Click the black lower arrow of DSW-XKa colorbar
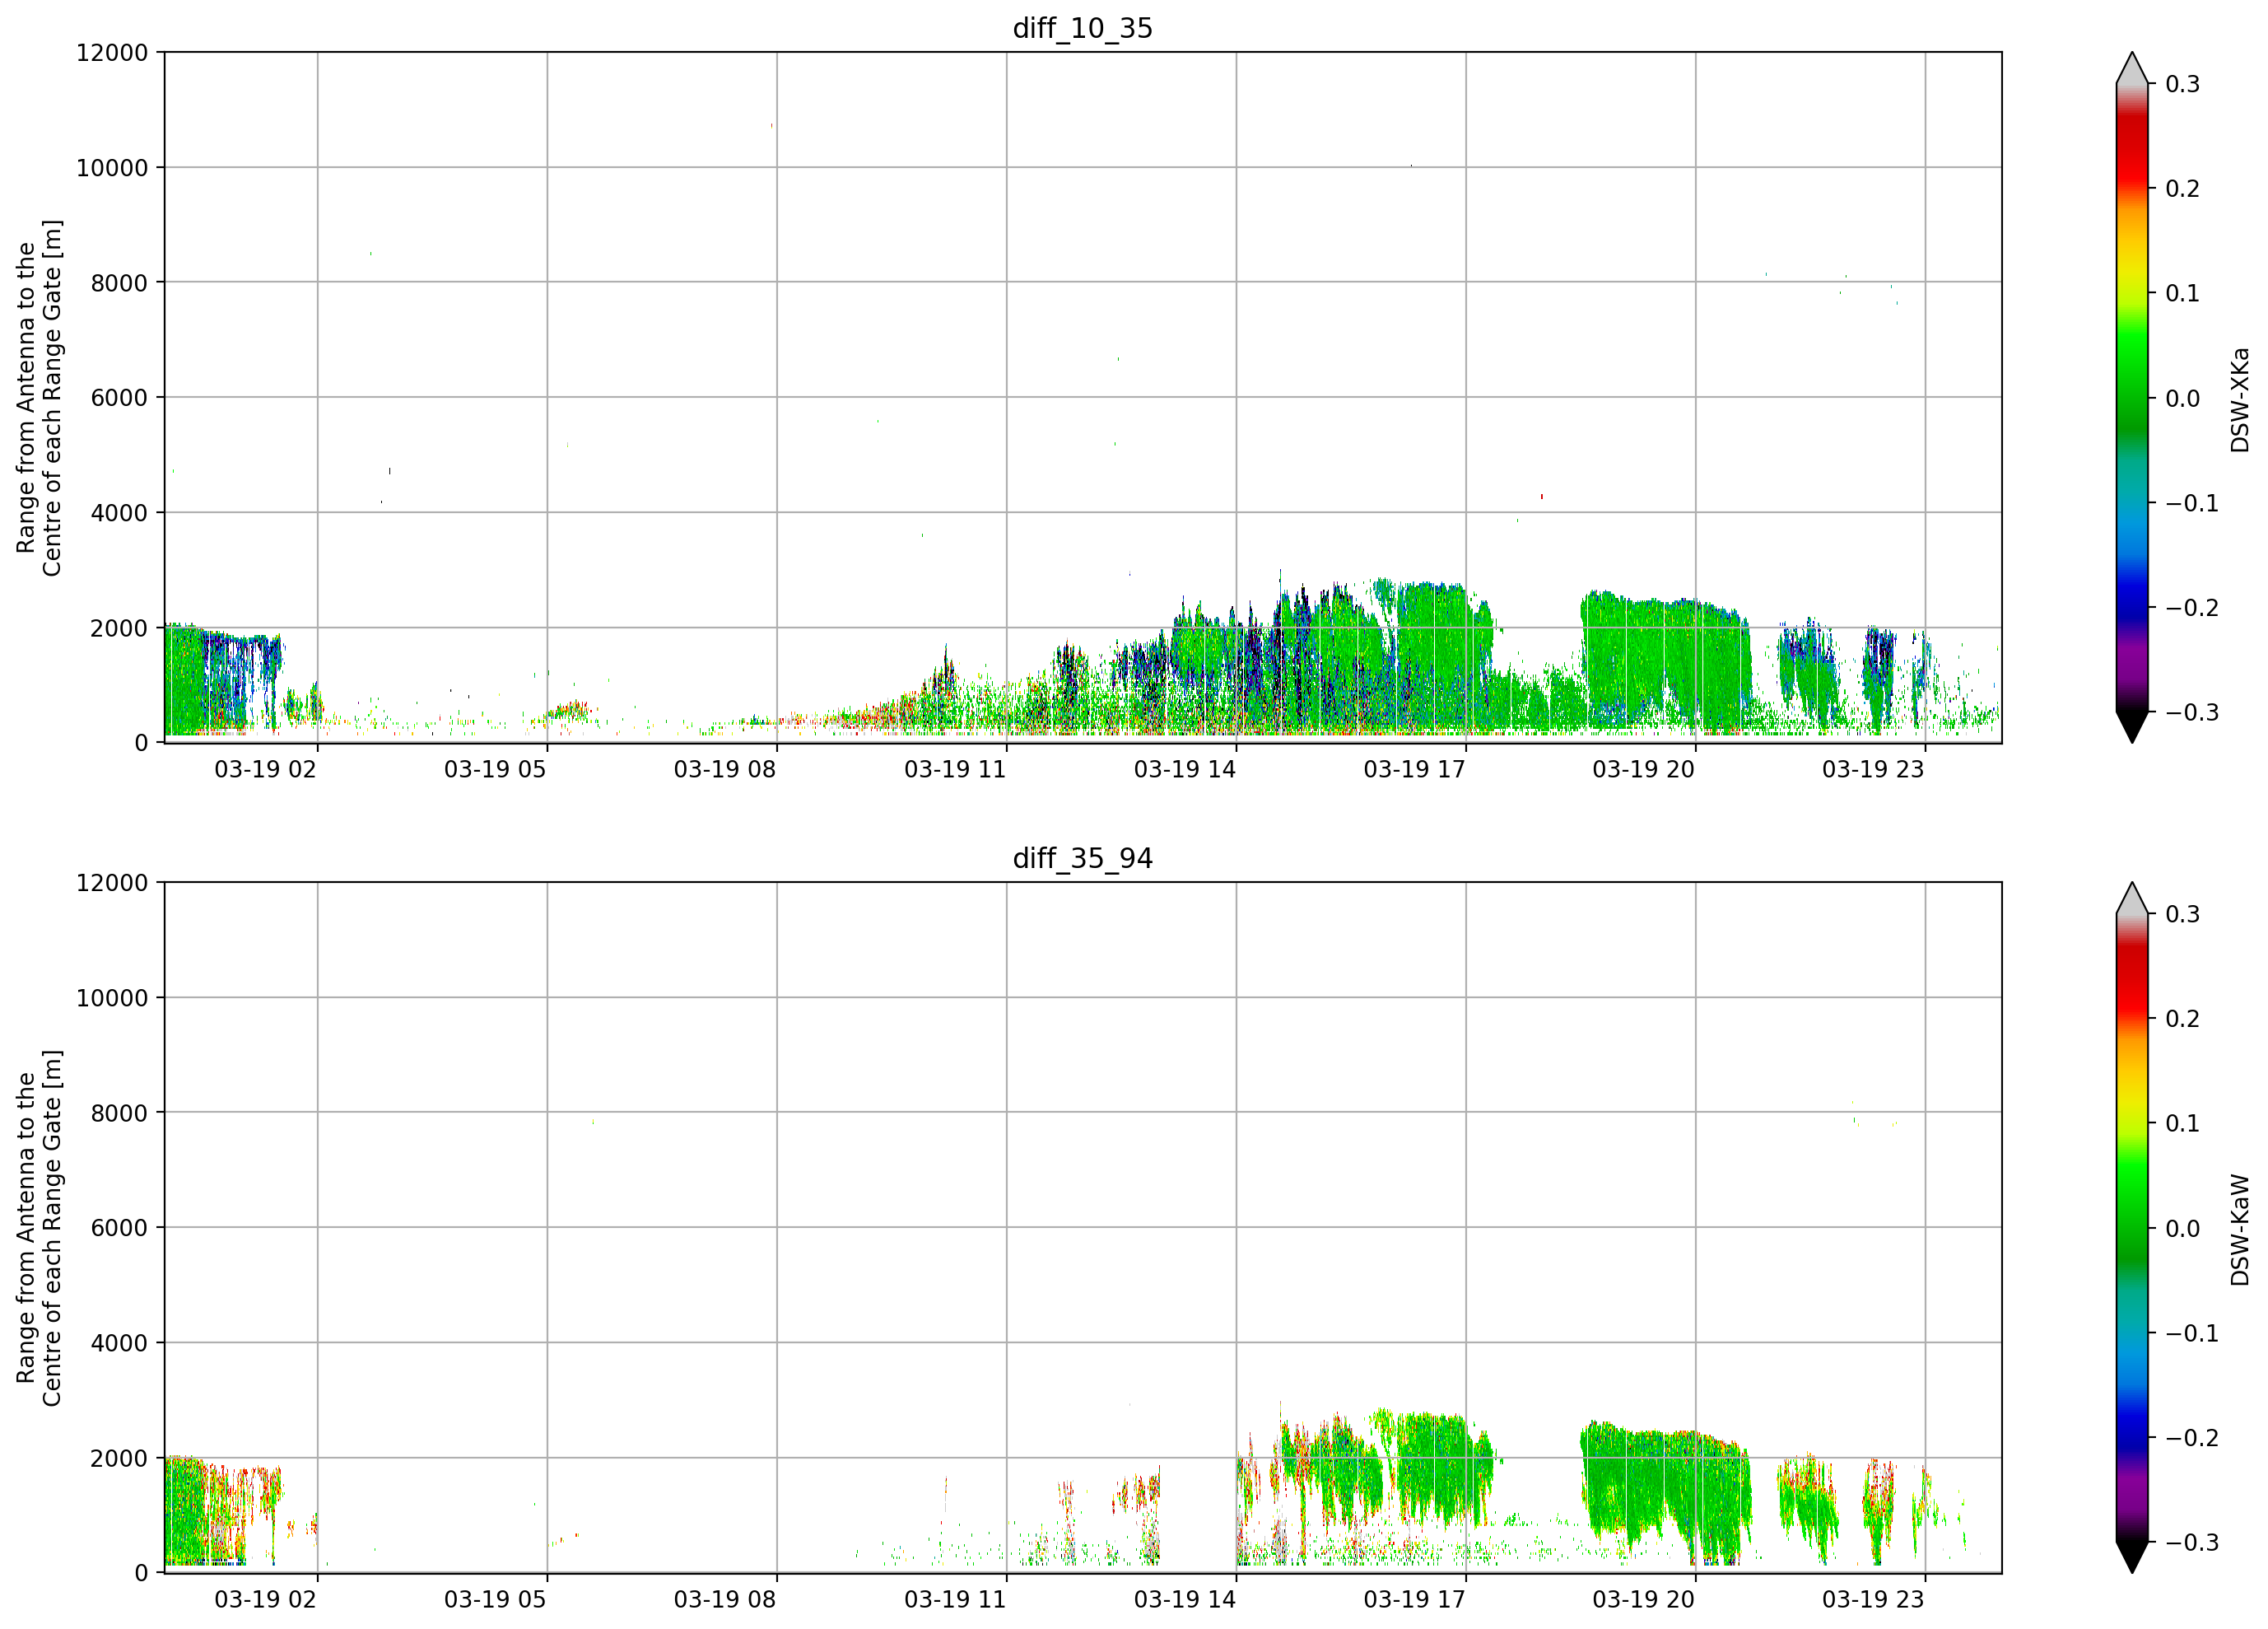 click(x=2132, y=726)
